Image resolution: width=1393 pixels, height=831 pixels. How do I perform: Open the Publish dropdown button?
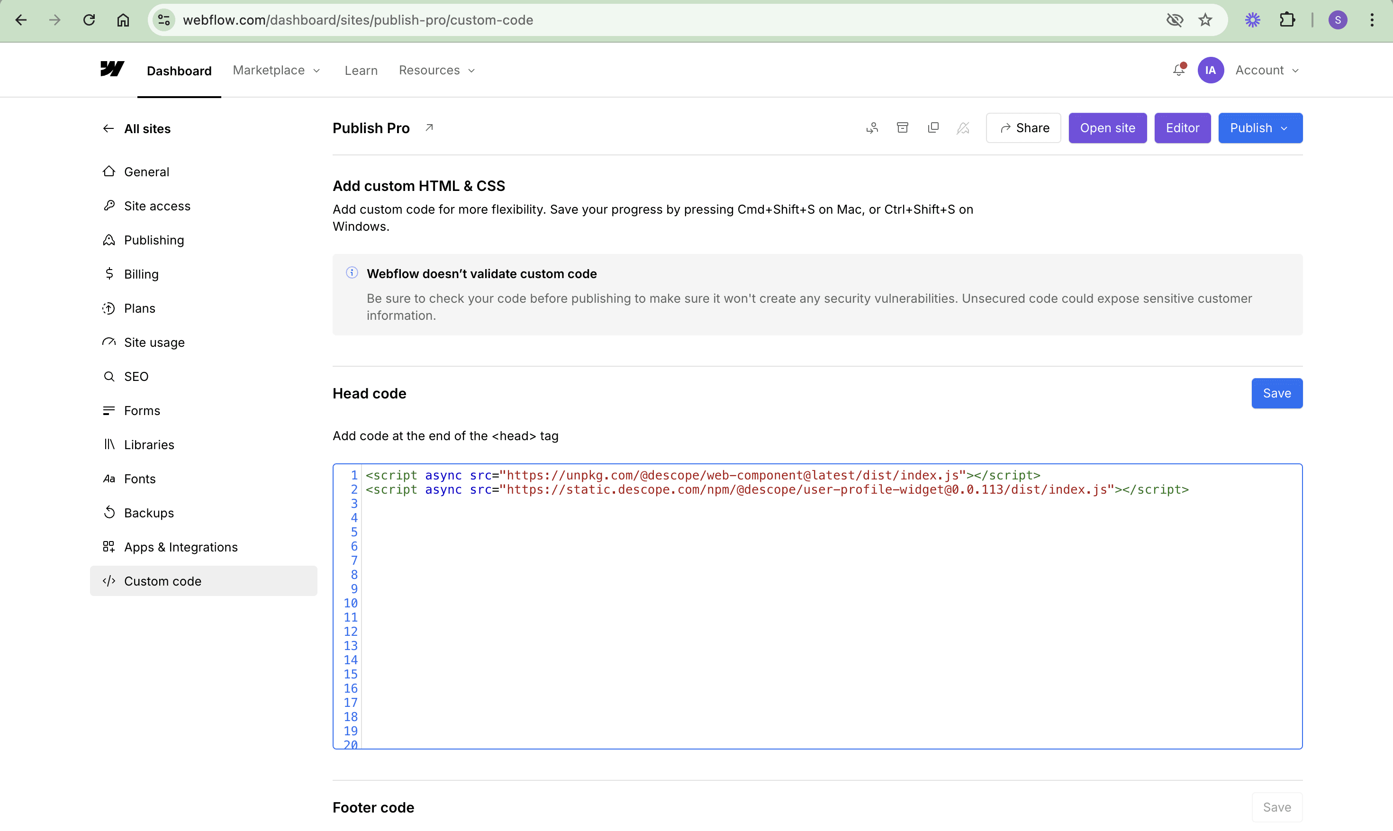(1260, 127)
